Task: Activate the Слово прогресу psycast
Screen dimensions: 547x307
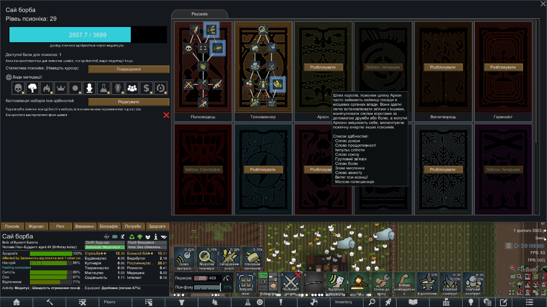Action: click(185, 258)
